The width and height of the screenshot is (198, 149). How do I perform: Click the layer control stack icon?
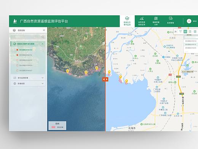click(x=14, y=30)
